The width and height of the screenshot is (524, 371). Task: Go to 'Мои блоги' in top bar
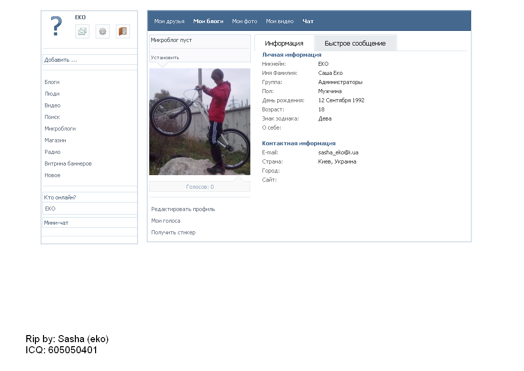208,21
